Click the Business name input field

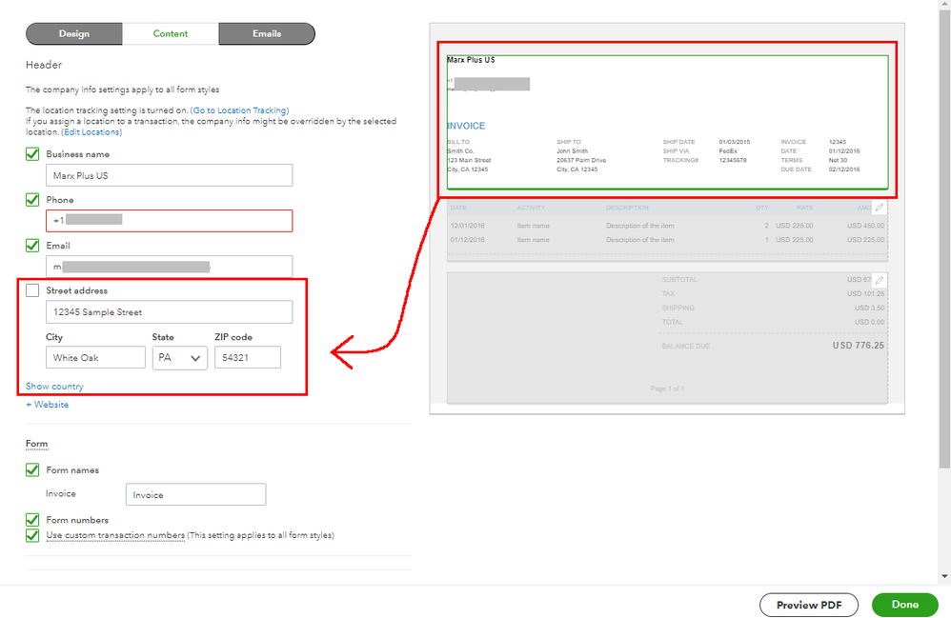pyautogui.click(x=170, y=176)
